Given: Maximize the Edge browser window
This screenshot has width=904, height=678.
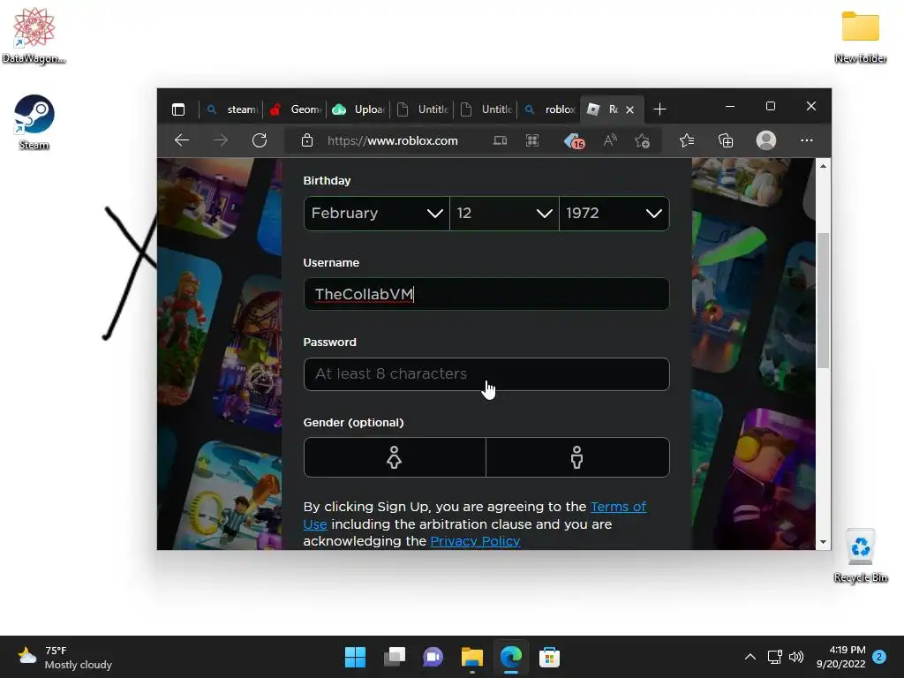Looking at the screenshot, I should coord(770,106).
